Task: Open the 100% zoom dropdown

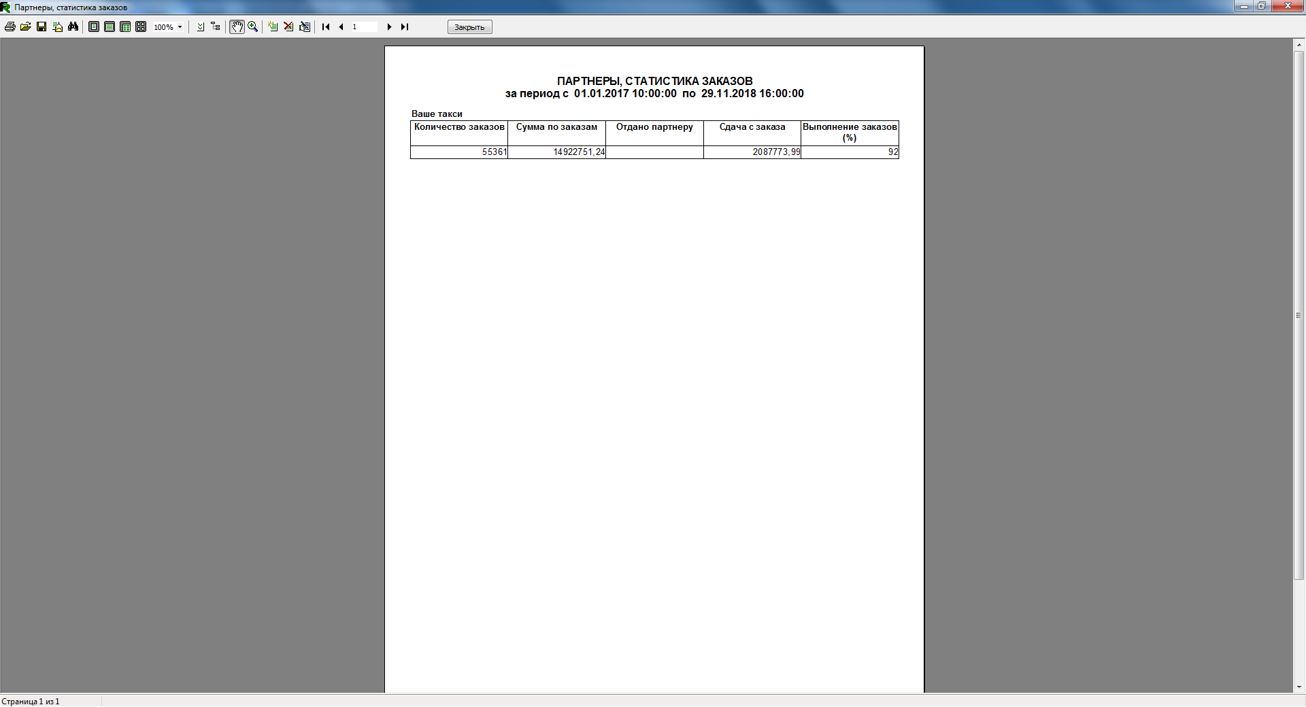Action: [x=180, y=27]
